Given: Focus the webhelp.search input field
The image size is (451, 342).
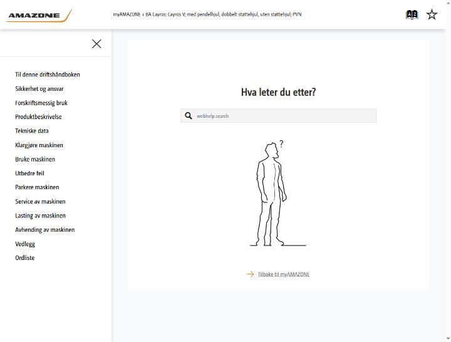Looking at the screenshot, I should point(278,116).
